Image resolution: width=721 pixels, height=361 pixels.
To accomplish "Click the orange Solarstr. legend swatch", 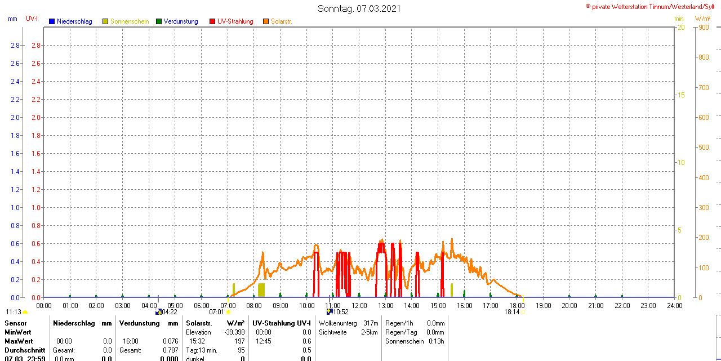I will coord(266,21).
